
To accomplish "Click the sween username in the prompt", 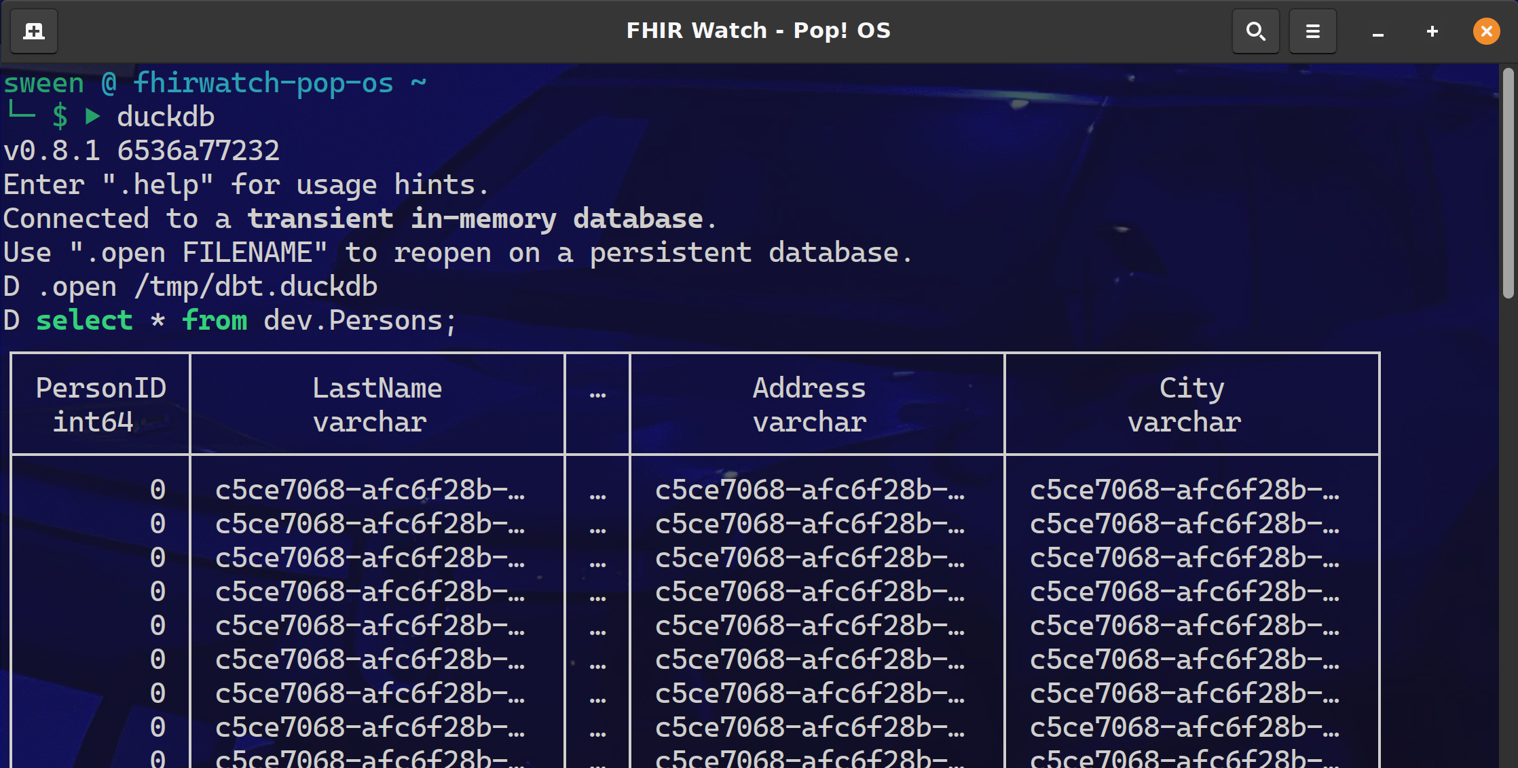I will coord(44,83).
